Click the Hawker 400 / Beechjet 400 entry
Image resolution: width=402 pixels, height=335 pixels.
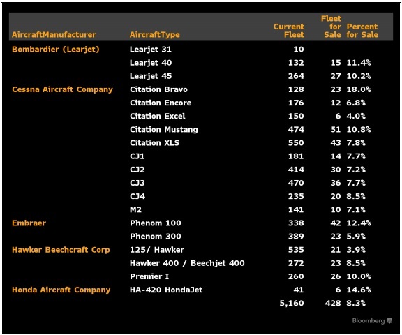(x=187, y=263)
